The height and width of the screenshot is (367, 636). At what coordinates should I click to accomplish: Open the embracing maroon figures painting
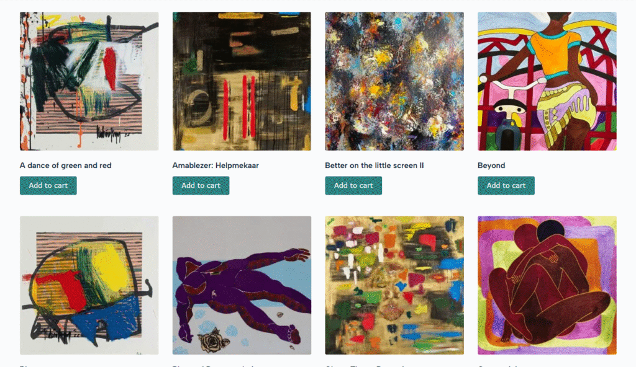click(547, 285)
